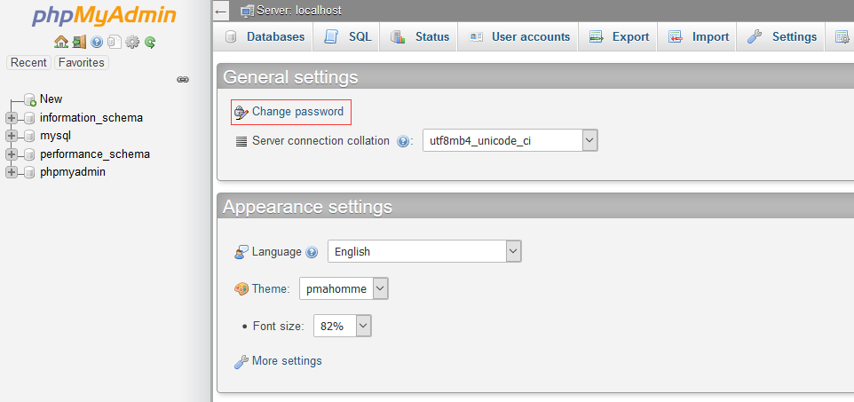Click the Font size label text
Screen dimensions: 854x402
point(279,327)
